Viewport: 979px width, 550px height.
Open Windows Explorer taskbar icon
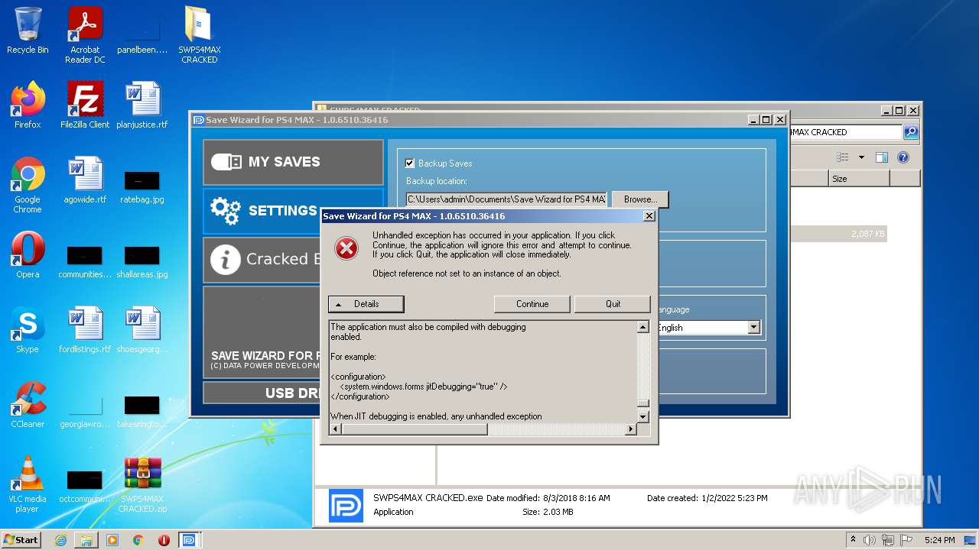click(86, 540)
